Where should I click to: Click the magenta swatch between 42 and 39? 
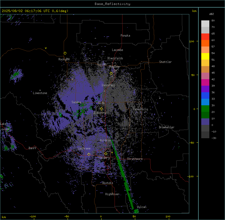[x=205, y=82]
